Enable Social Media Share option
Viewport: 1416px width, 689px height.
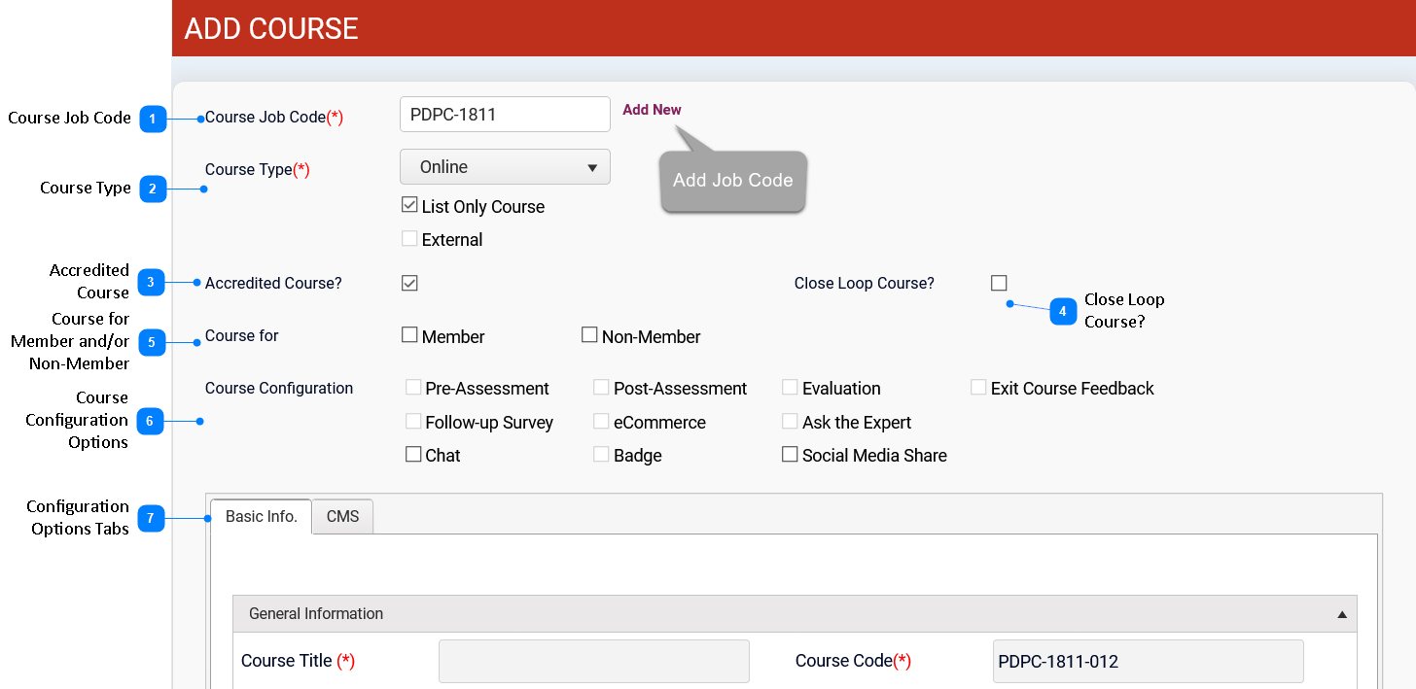pyautogui.click(x=790, y=454)
